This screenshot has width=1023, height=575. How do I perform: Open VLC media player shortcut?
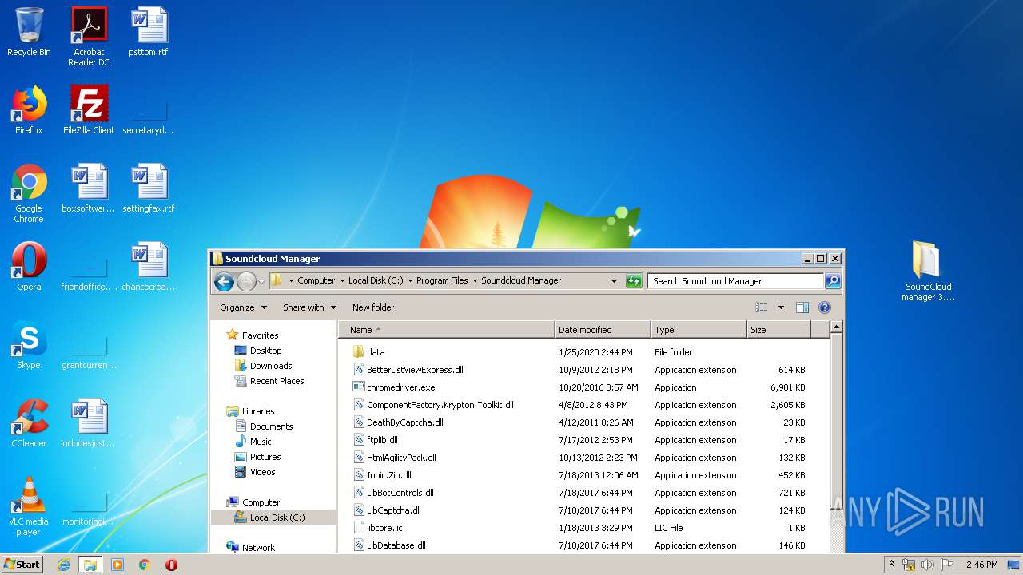[29, 506]
